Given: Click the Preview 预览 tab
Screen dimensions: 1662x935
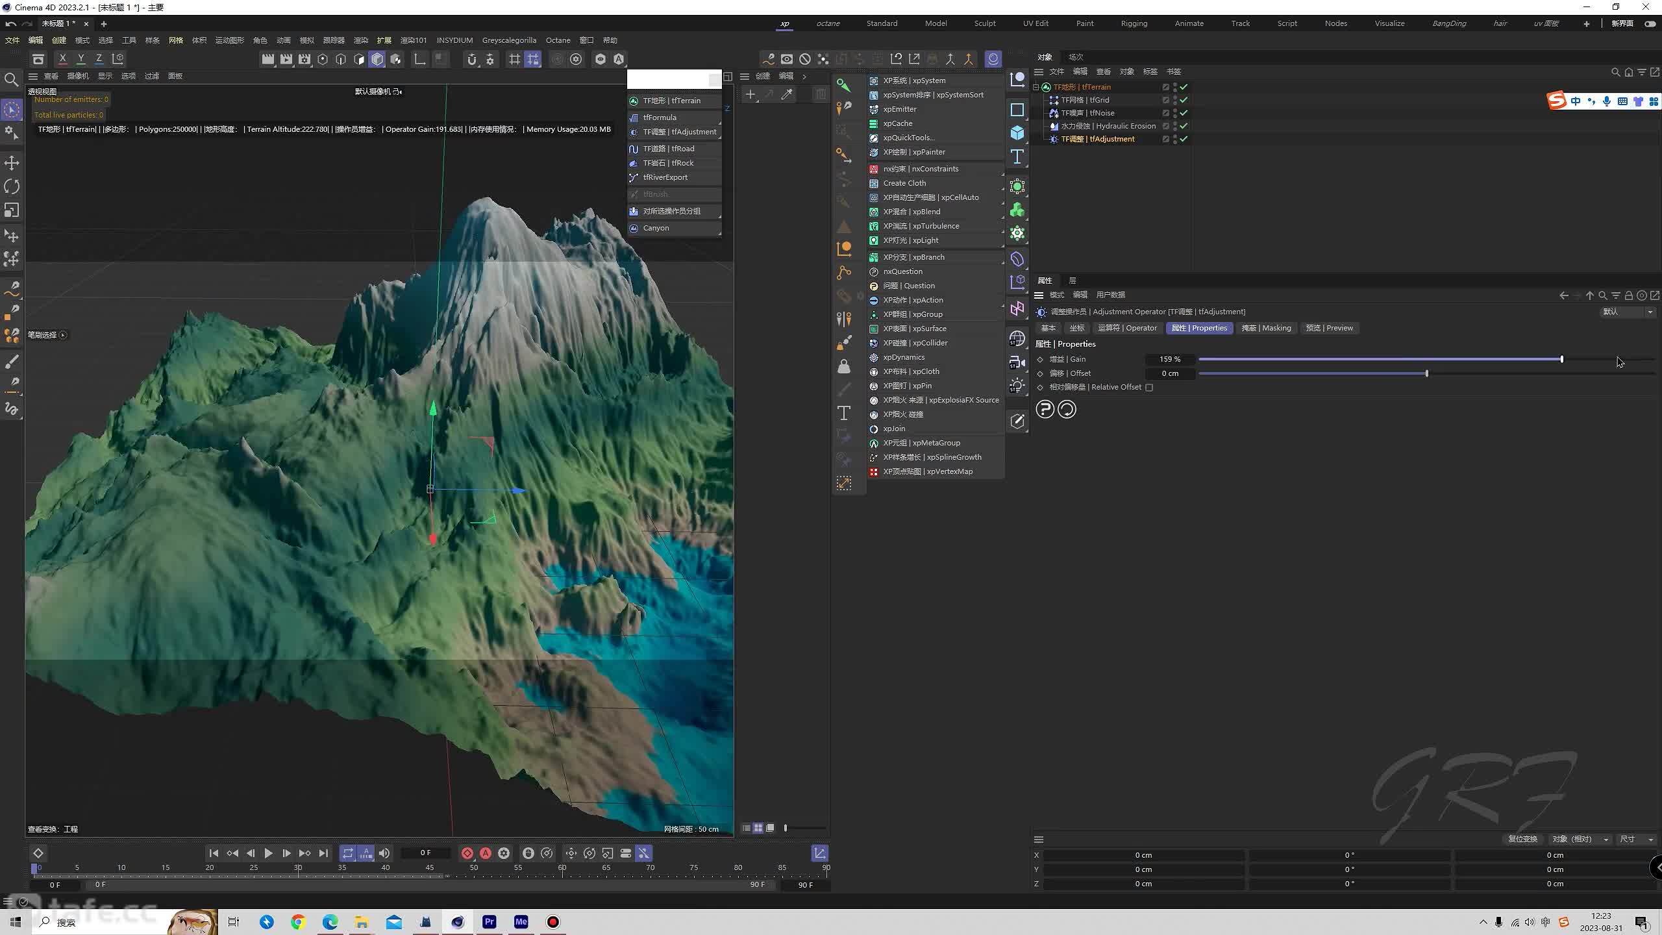Looking at the screenshot, I should coord(1328,328).
